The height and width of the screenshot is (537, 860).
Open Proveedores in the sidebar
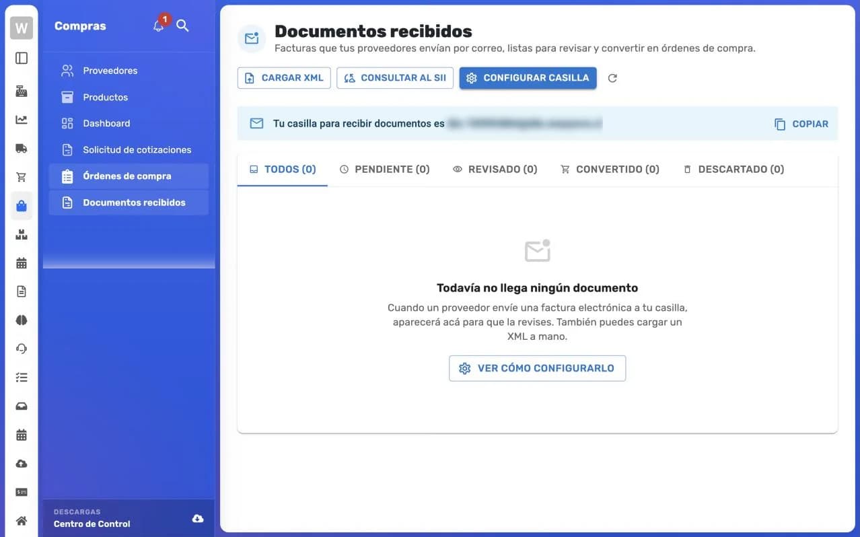tap(129, 71)
